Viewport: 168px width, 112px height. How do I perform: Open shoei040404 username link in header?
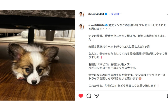click(96, 14)
